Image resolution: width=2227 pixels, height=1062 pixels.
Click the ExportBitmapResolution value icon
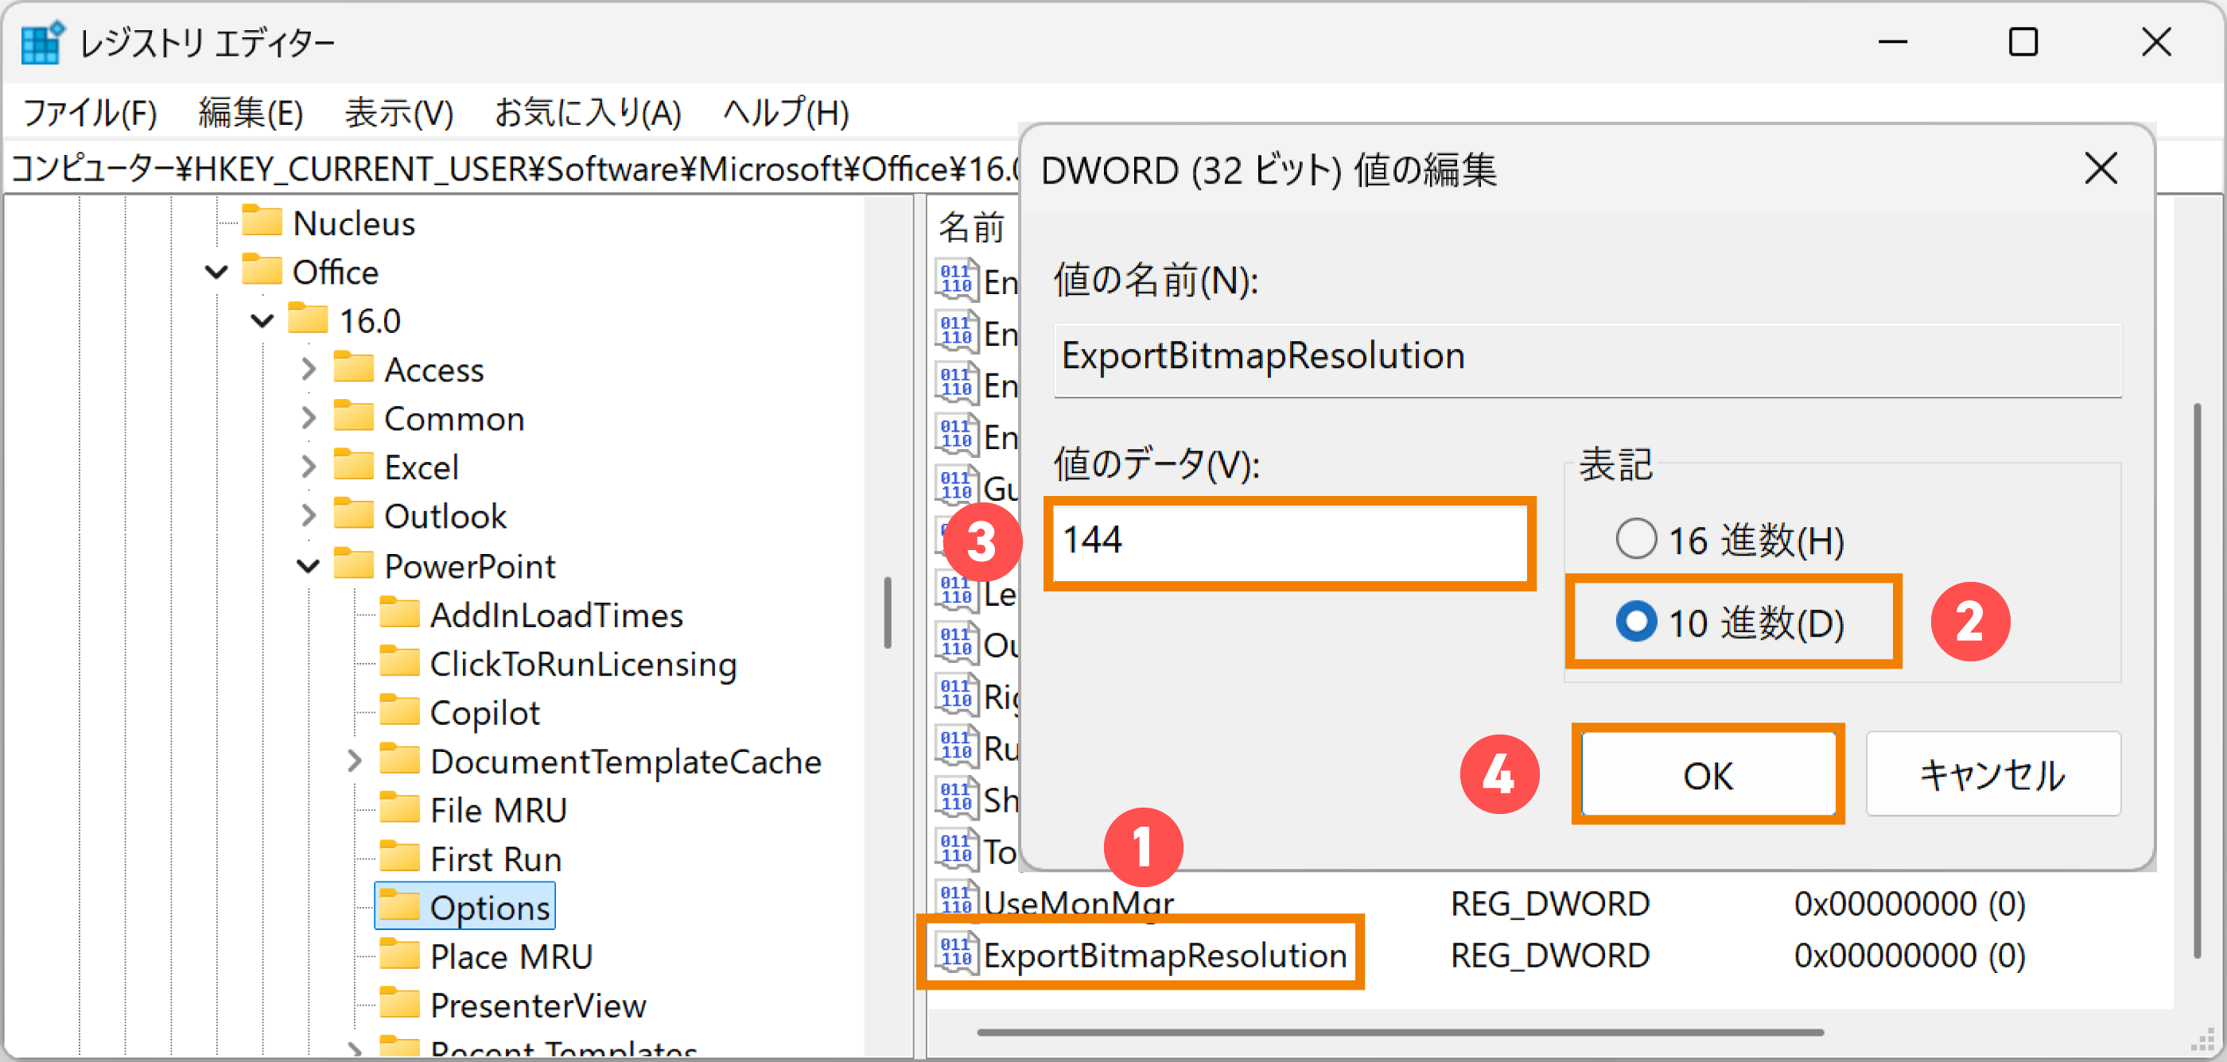coord(955,954)
